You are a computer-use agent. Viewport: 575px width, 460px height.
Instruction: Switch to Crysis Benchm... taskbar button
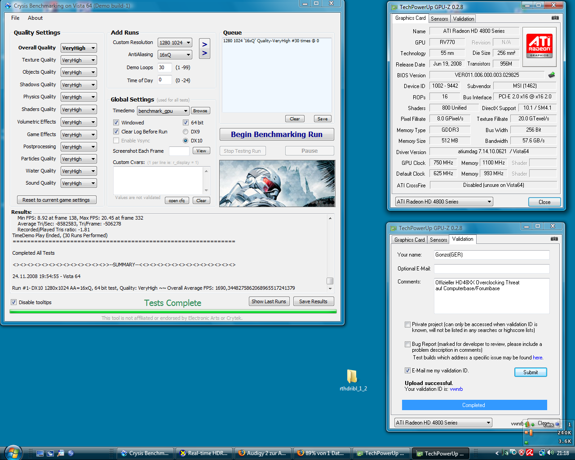[x=146, y=453]
